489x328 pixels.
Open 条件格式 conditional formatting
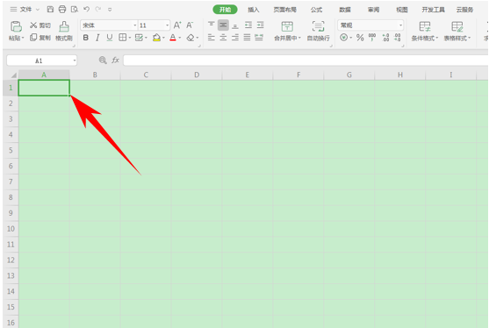pos(425,32)
